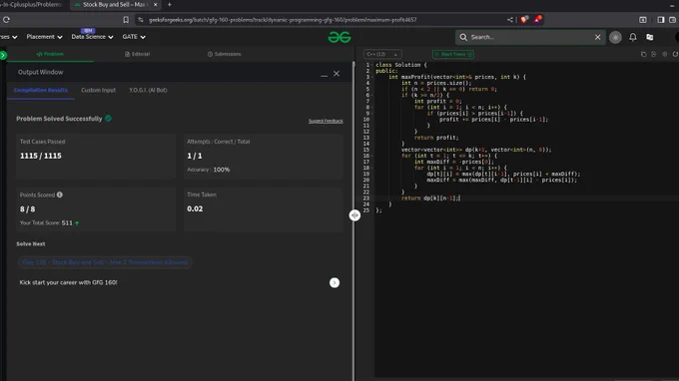Viewport: 679px width, 381px height.
Task: Expand the Placement menu dropdown
Action: point(44,37)
